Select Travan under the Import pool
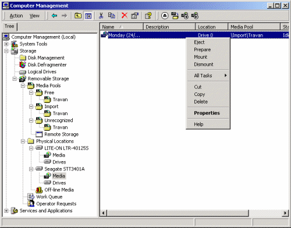This screenshot has height=228, width=291. (60, 113)
